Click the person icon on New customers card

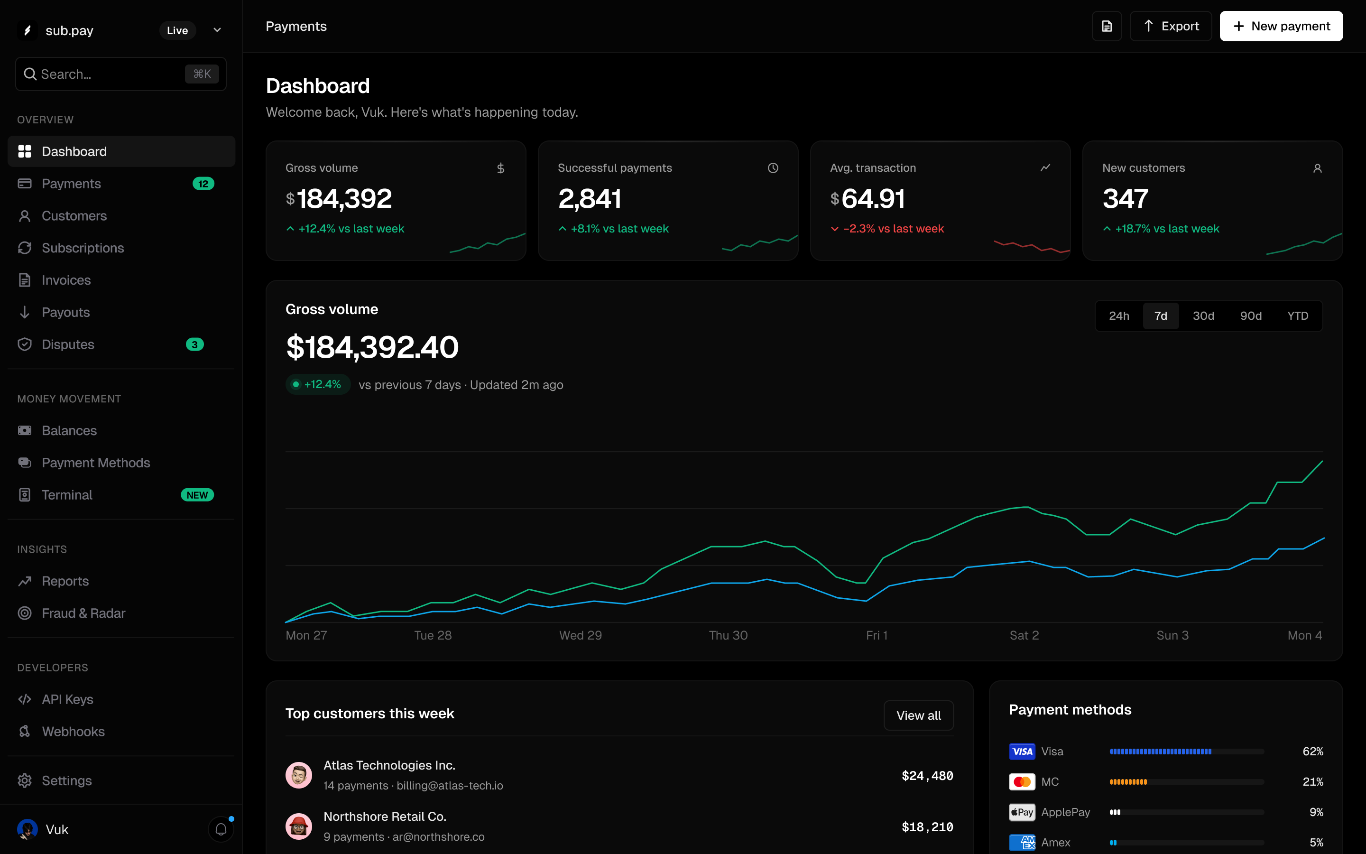click(x=1318, y=168)
